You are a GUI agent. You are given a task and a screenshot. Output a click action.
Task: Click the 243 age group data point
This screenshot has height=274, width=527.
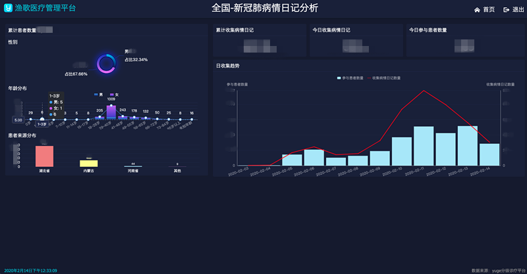point(123,116)
